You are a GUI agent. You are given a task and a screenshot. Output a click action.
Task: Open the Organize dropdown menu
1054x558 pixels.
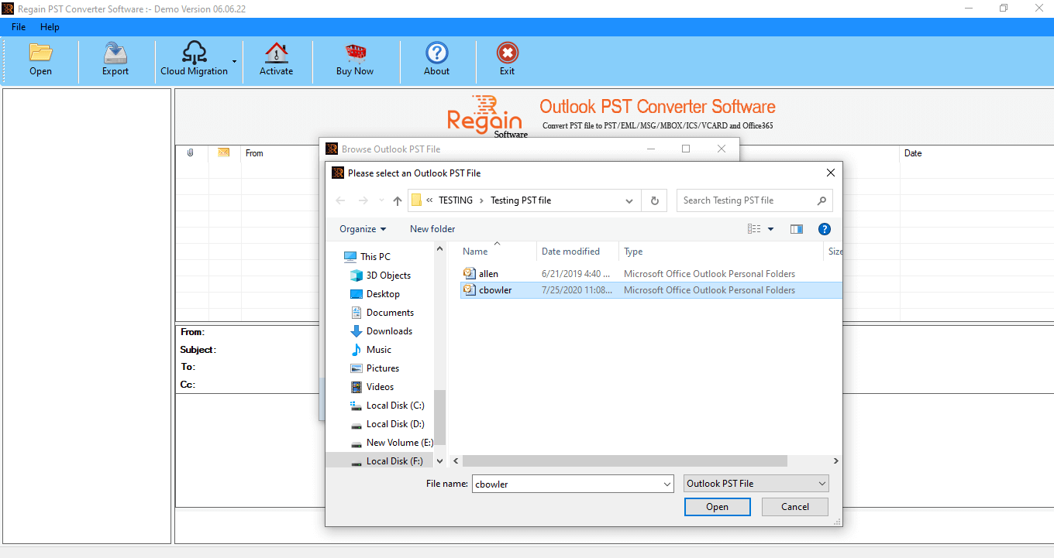click(x=362, y=228)
